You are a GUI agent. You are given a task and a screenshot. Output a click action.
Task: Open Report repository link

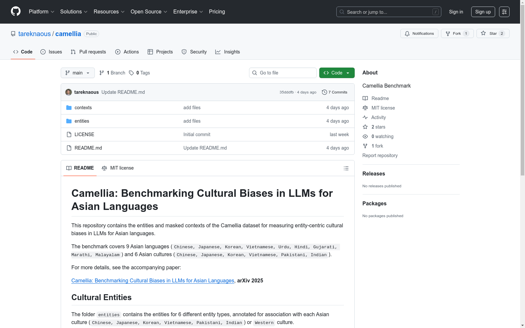click(x=380, y=155)
